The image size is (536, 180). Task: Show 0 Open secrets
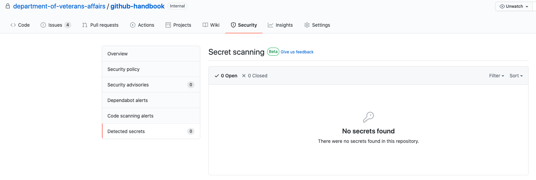click(x=226, y=76)
